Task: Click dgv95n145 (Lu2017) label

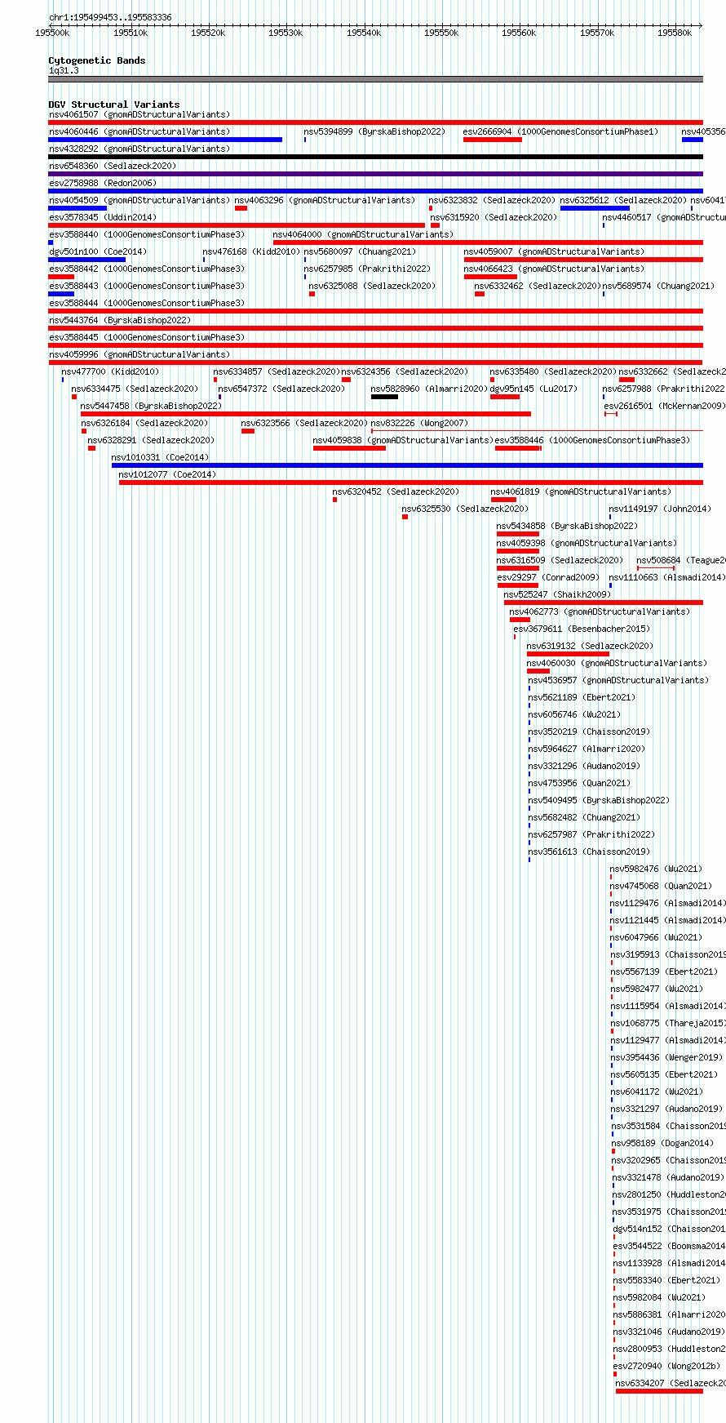Action: [533, 389]
